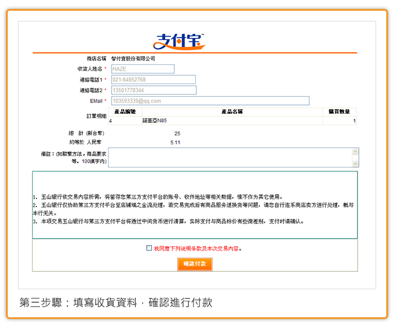The image size is (394, 328).
Task: Click the remarks box scroll down arrow
Action: pos(355,163)
